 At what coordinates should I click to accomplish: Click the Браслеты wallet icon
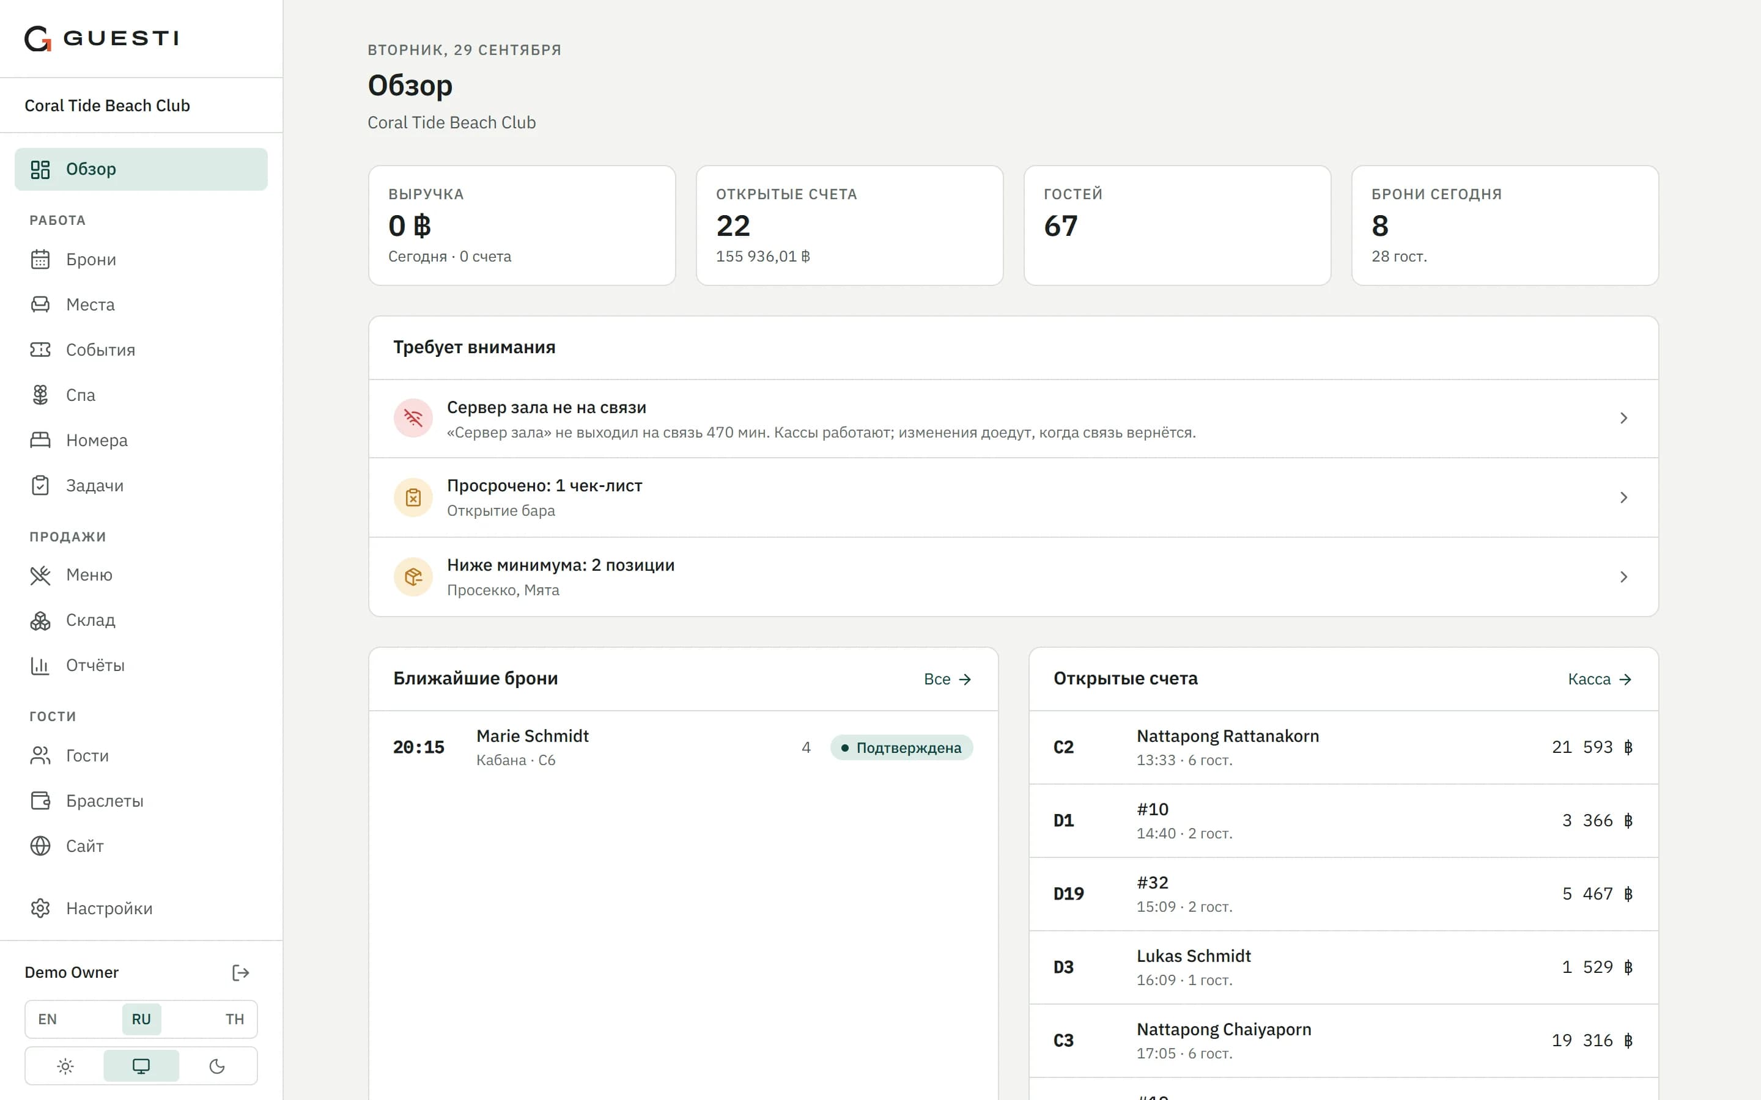point(40,801)
